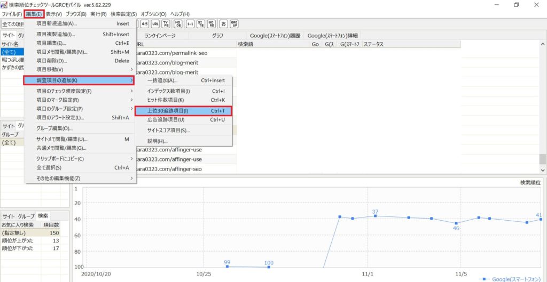Choose 一括追加(A)... in submenu
The width and height of the screenshot is (547, 282).
(184, 80)
